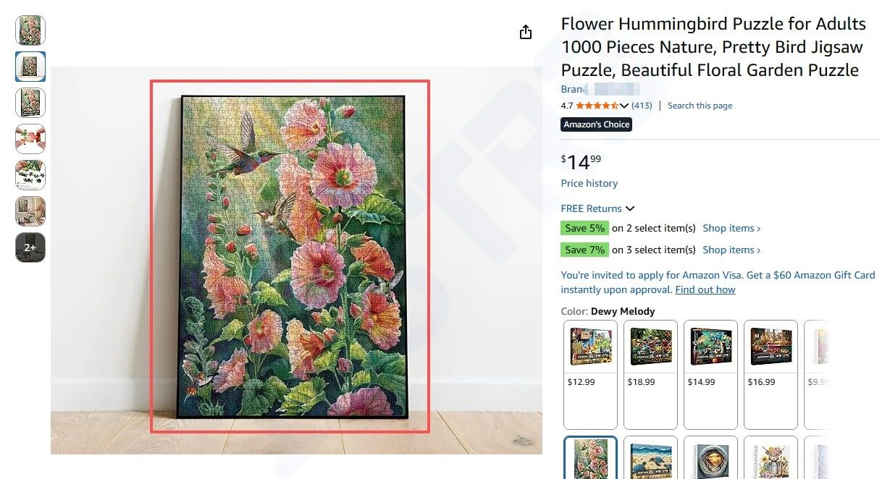Open the star rating breakdown chevron
The width and height of the screenshot is (890, 479).
click(624, 106)
